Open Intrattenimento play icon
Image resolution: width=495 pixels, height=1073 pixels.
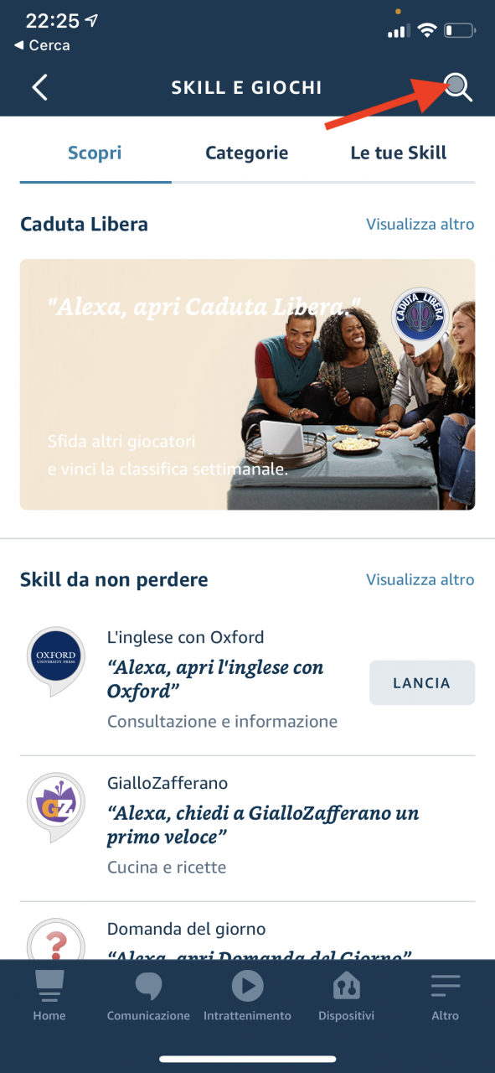(x=247, y=986)
